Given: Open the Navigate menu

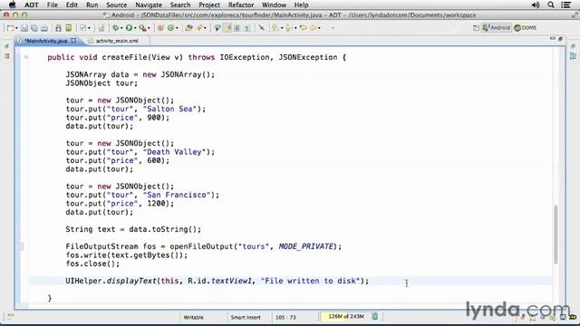Looking at the screenshot, I should click(x=149, y=5).
